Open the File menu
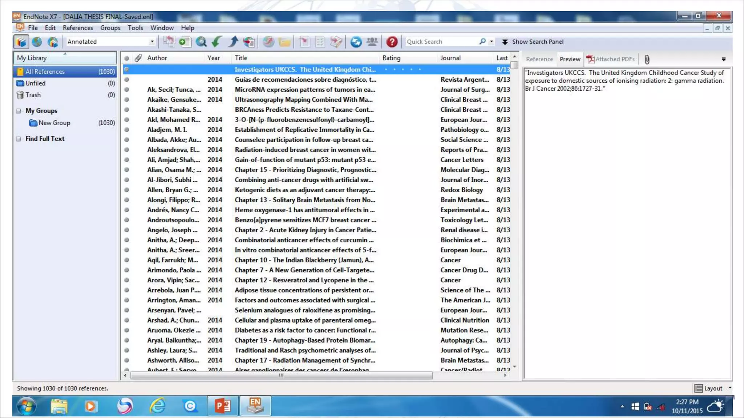This screenshot has width=744, height=418. pos(33,28)
